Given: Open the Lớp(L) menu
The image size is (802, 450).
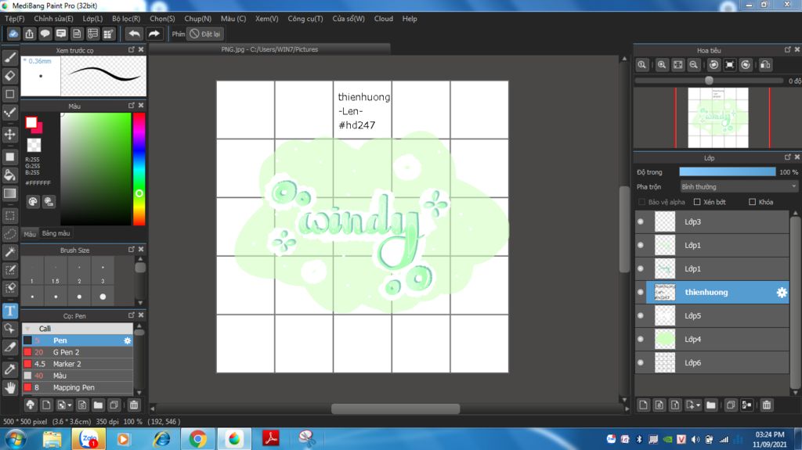Looking at the screenshot, I should [92, 19].
